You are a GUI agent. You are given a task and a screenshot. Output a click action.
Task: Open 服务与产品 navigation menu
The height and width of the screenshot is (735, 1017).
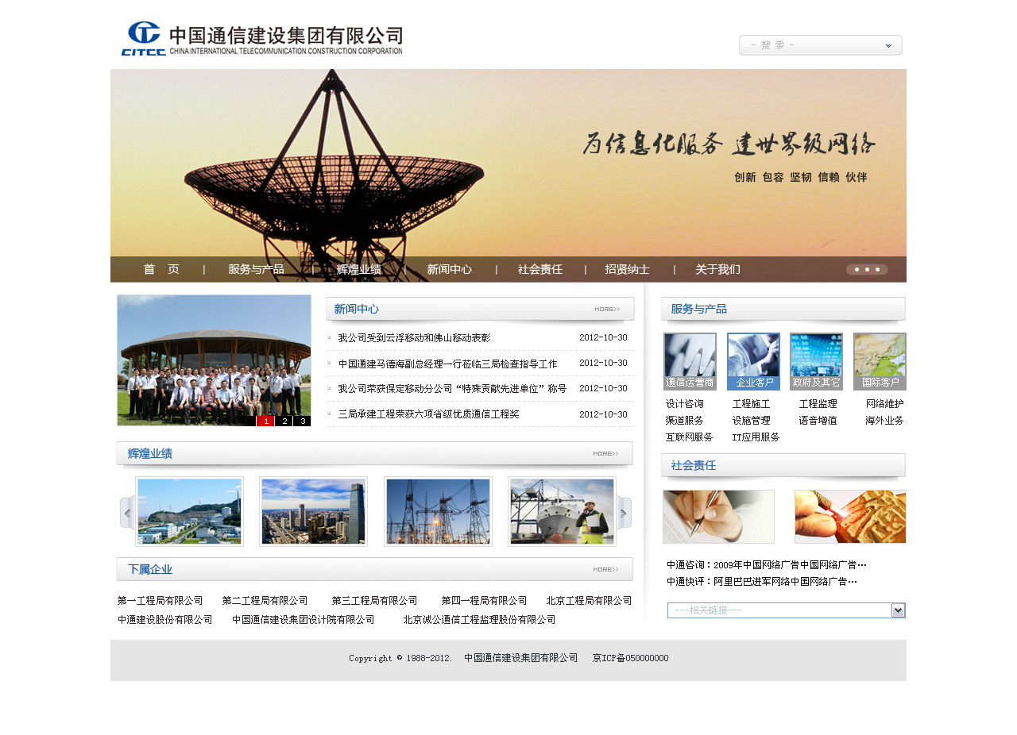click(256, 269)
